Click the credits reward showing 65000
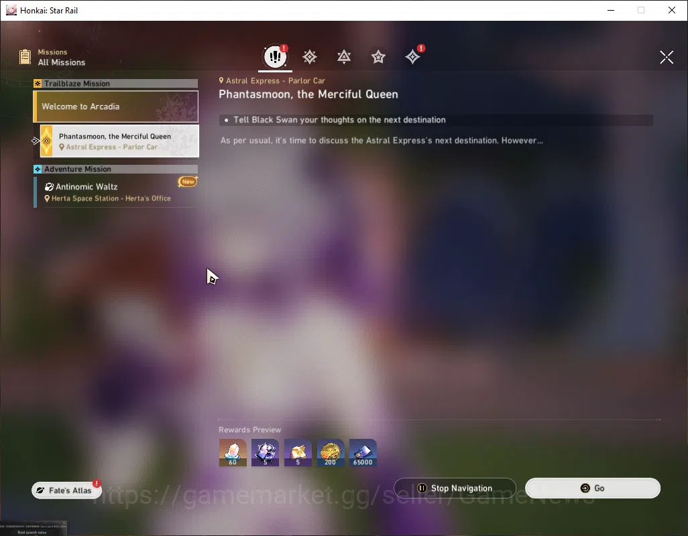Viewport: 688px width, 536px height. pos(363,453)
